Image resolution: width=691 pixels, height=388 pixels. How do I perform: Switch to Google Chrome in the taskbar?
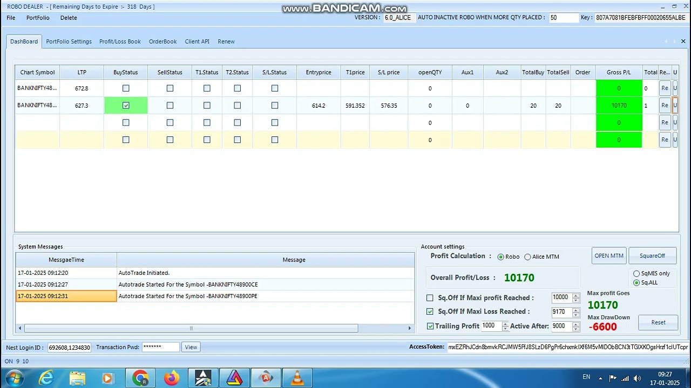coord(140,378)
